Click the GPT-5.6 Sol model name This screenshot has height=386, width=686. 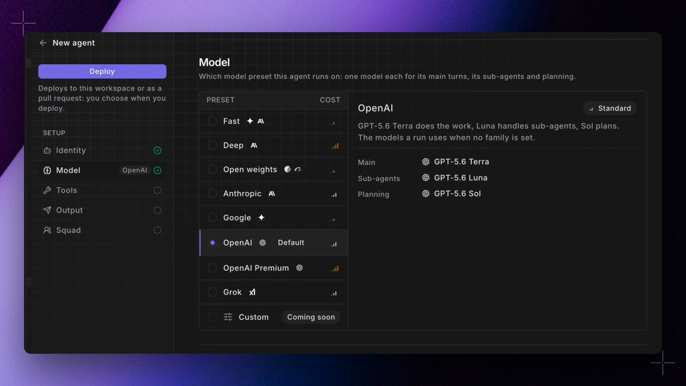click(x=457, y=193)
